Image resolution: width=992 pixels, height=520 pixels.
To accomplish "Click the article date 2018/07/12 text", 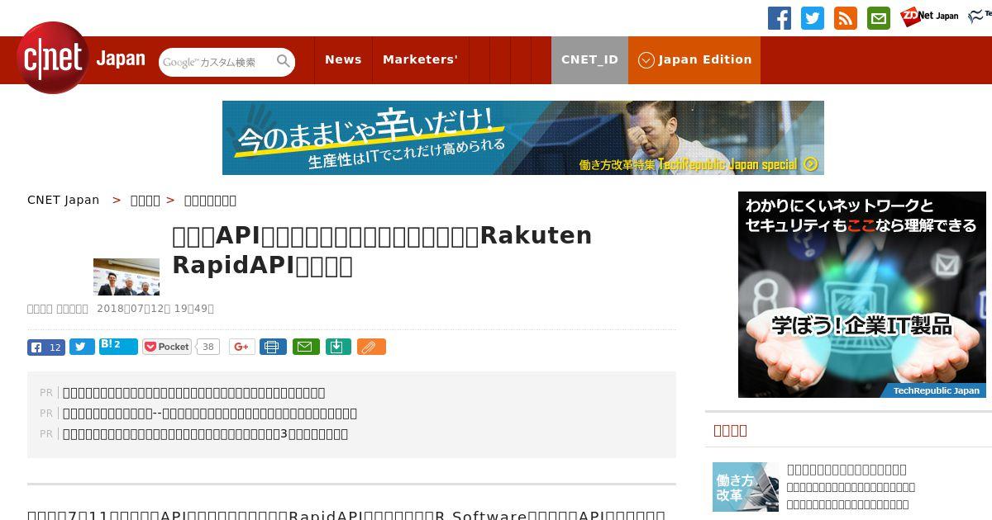I will (x=155, y=309).
